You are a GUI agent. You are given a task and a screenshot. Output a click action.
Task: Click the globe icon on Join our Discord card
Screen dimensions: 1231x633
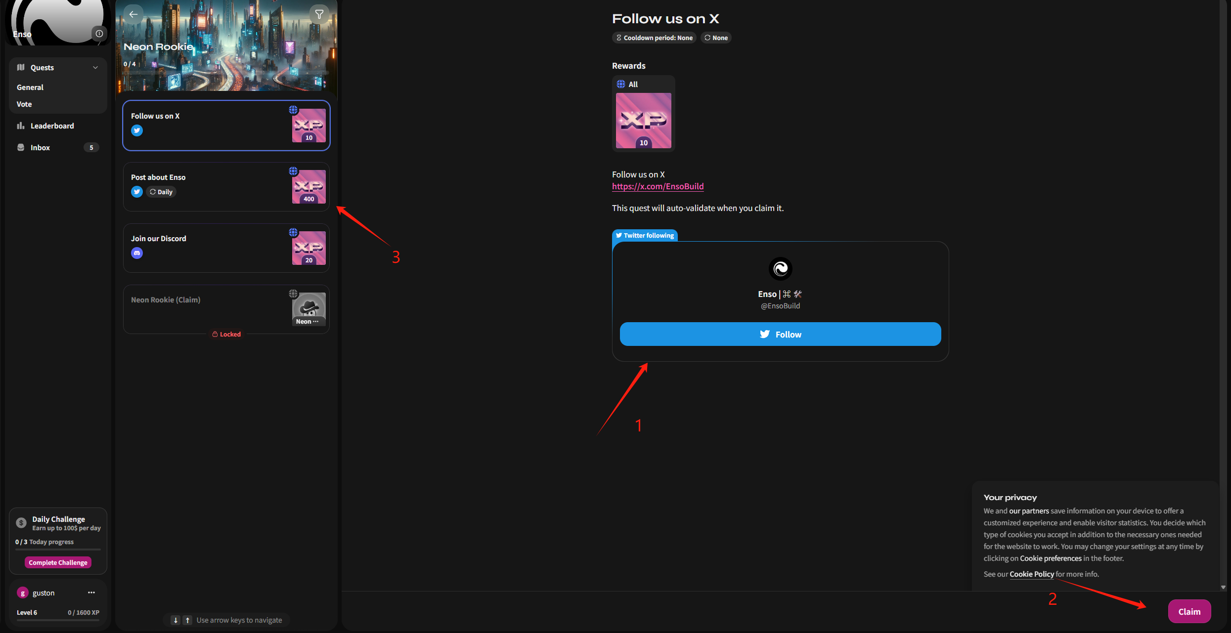click(x=293, y=232)
